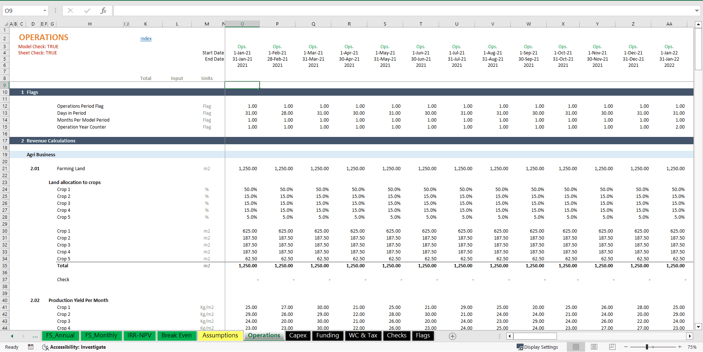The width and height of the screenshot is (703, 352).
Task: Expand the formula bar with its chevron
Action: click(697, 11)
